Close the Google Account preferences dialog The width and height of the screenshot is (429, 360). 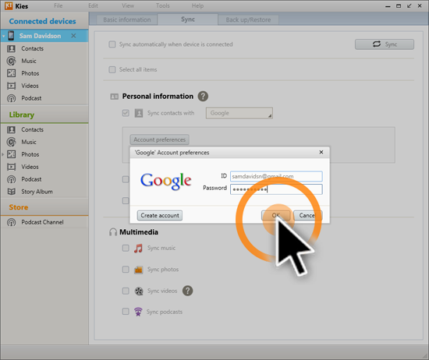(x=321, y=152)
